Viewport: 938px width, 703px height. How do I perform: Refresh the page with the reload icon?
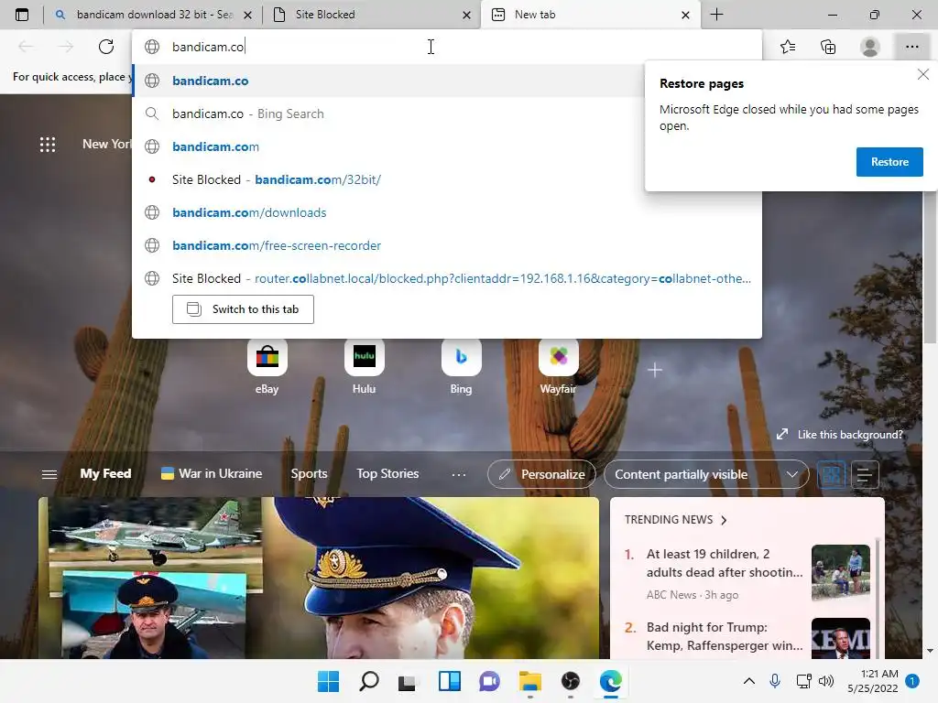click(x=106, y=47)
